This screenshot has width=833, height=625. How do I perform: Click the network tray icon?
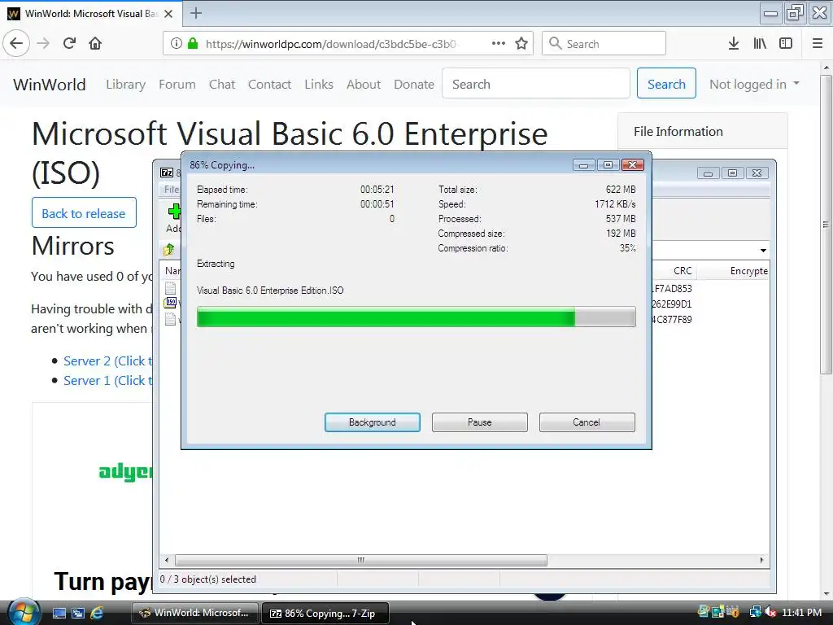tap(755, 612)
